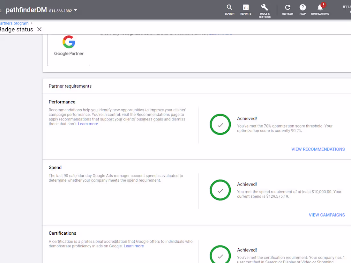
Task: Open VIEW CAMPAIGNS
Action: (327, 215)
